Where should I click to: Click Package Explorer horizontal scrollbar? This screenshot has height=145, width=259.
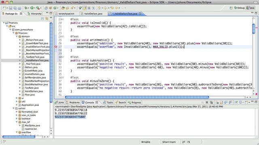[19, 137]
